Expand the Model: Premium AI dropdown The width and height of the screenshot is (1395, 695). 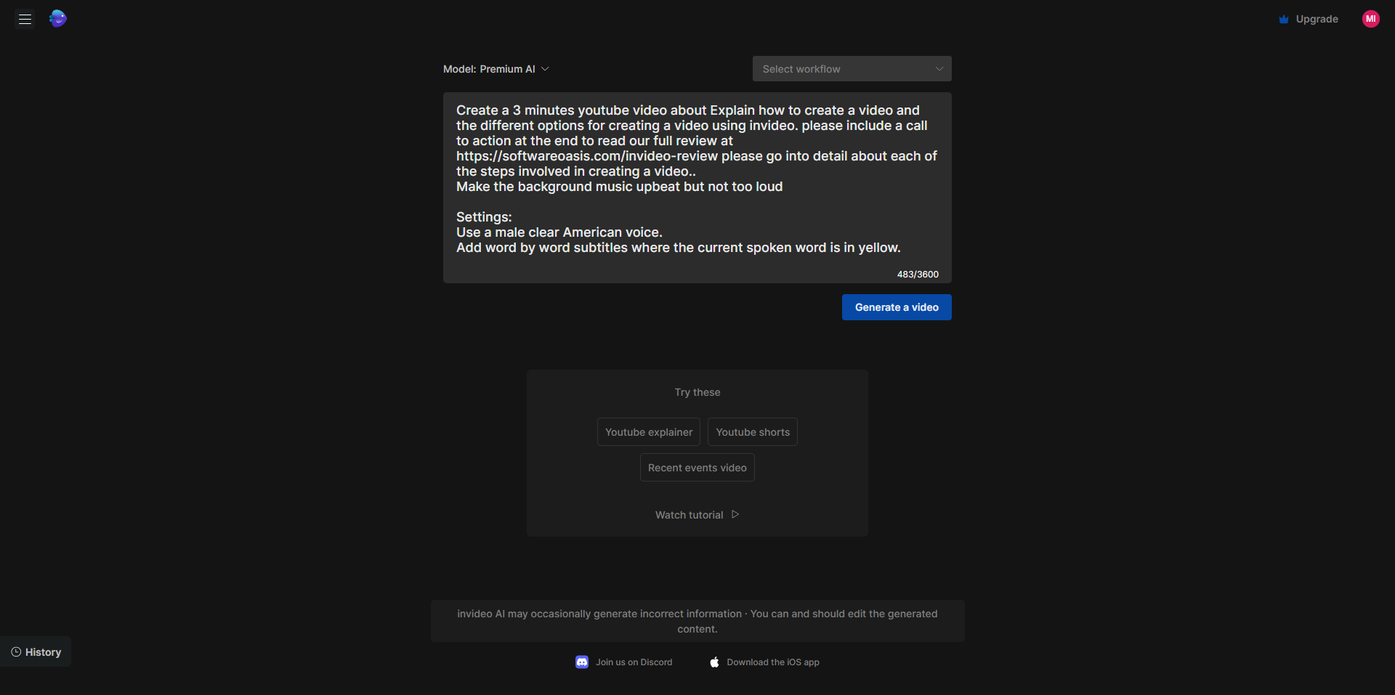496,69
